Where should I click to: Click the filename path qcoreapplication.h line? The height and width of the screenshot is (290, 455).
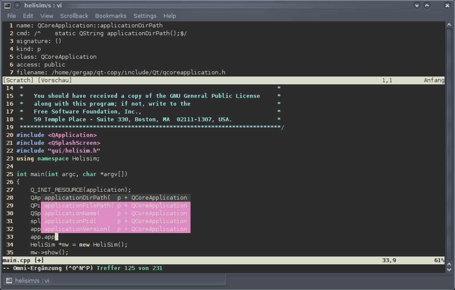[x=121, y=73]
